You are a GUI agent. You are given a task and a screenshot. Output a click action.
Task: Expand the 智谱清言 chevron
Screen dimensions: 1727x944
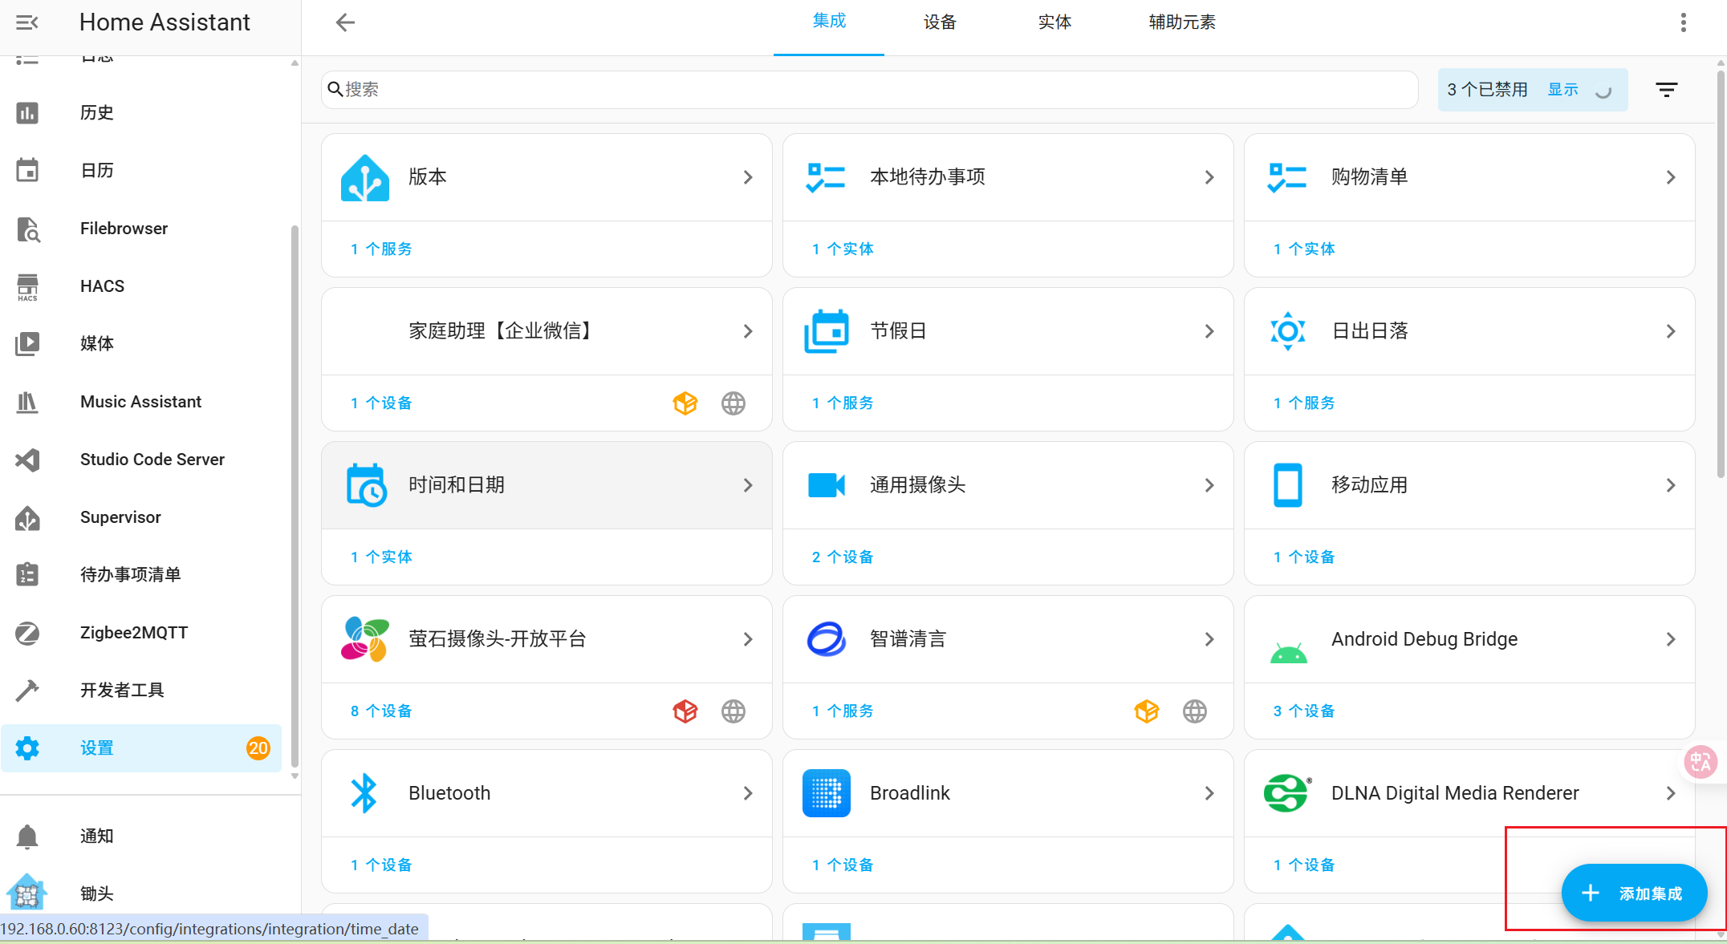pyautogui.click(x=1209, y=639)
